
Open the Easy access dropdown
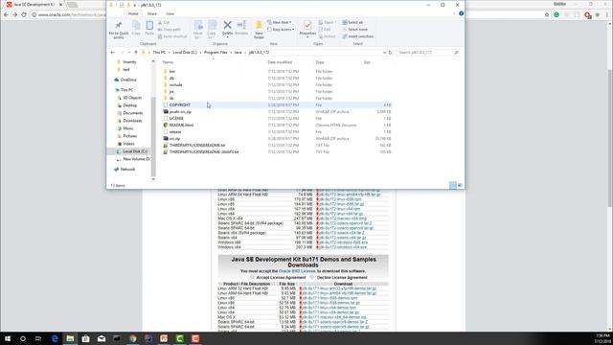click(x=281, y=30)
